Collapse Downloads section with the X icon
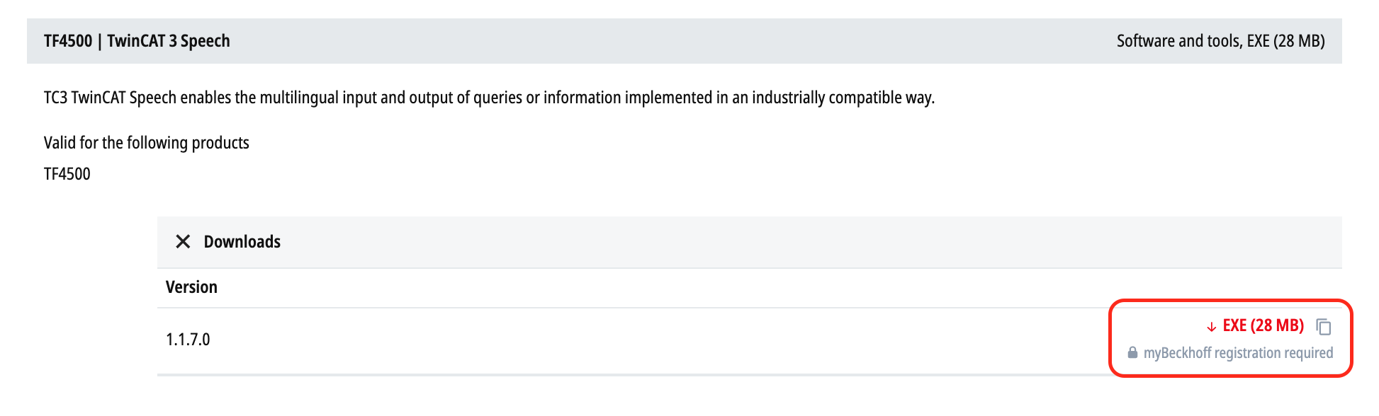 [x=183, y=242]
